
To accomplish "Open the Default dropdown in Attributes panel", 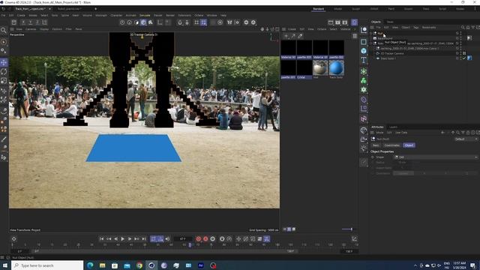I will pos(466,139).
